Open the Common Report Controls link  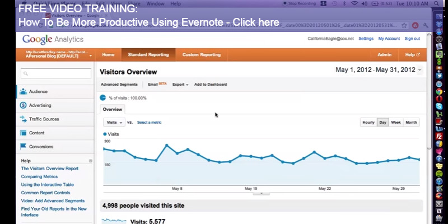(x=46, y=193)
